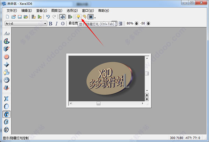Image resolution: width=209 pixels, height=142 pixels.
Task: Open the shadow options bulb-and-shape tool
Action: tap(7, 72)
